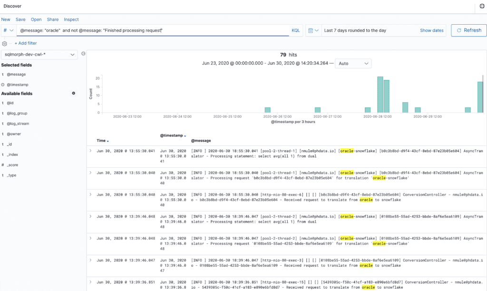487x291 pixels.
Task: Click the tallest histogram bar near 2020-06-28
Action: [380, 95]
